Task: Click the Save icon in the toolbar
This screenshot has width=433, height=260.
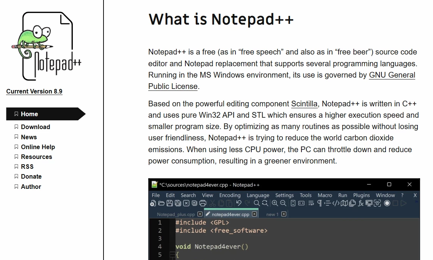Action: pyautogui.click(x=169, y=203)
